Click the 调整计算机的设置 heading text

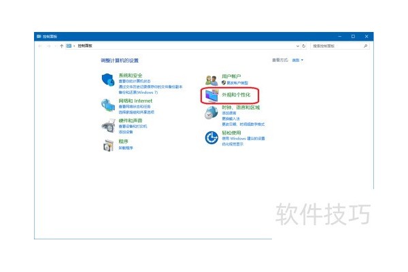click(x=120, y=61)
